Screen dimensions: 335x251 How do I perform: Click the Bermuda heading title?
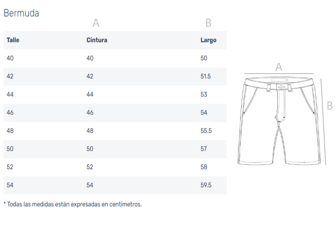21,13
